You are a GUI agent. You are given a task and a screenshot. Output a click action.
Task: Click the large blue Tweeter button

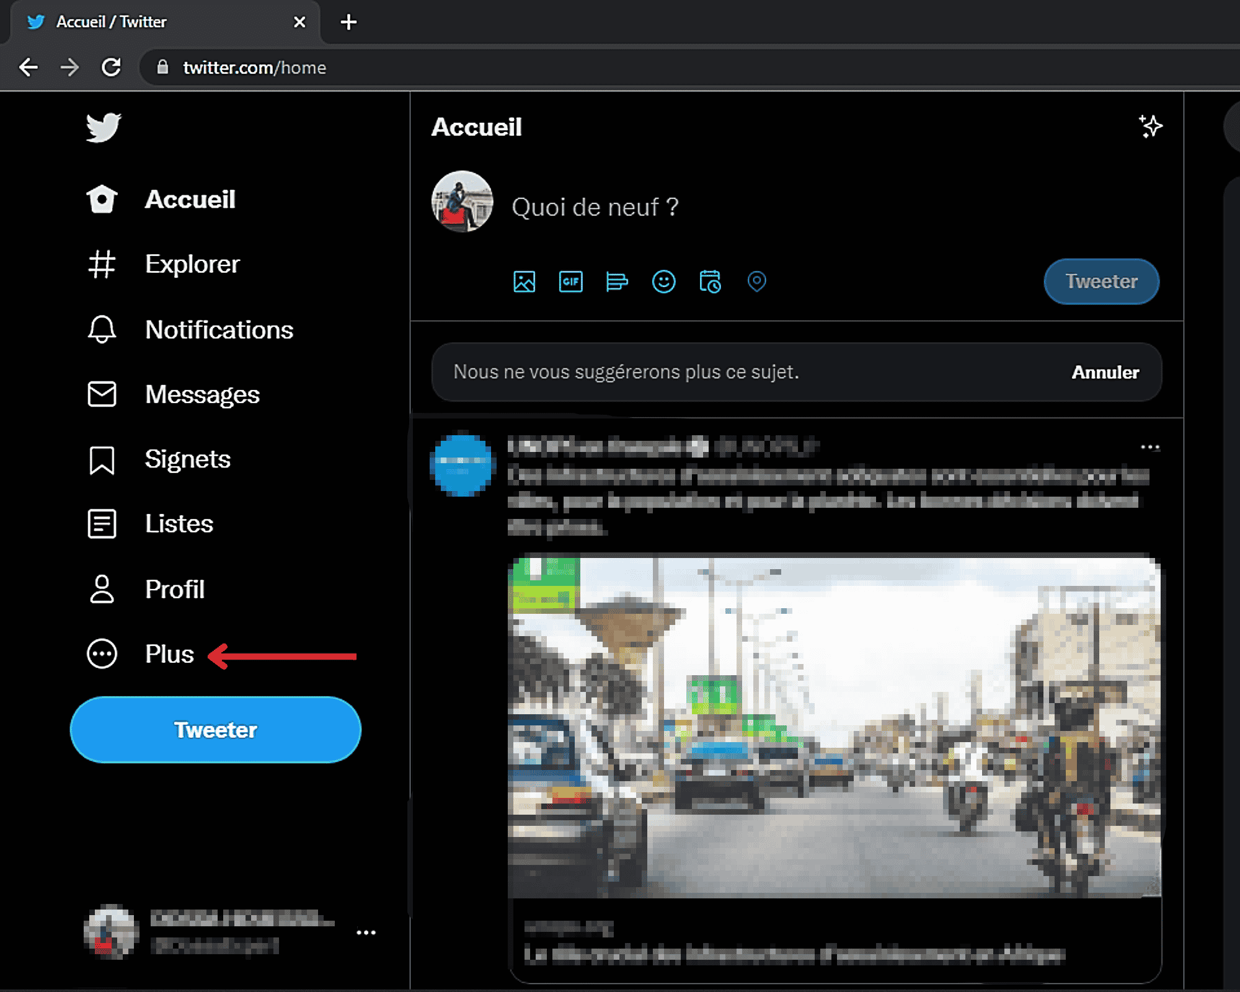point(216,730)
